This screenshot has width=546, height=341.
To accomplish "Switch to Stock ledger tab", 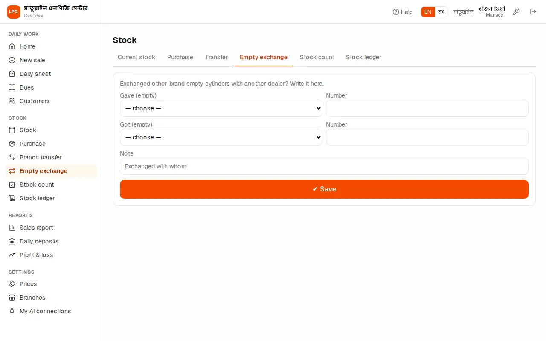I will point(363,57).
